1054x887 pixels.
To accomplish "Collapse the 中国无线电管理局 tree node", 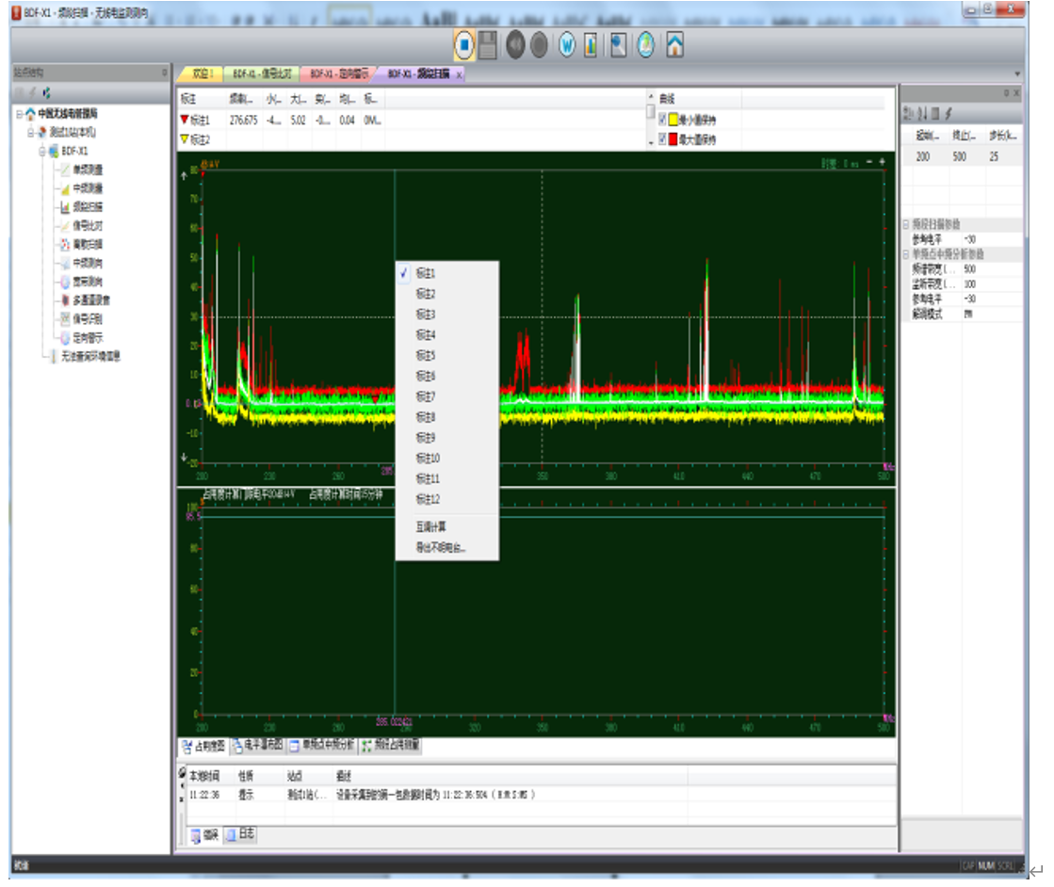I will point(20,113).
